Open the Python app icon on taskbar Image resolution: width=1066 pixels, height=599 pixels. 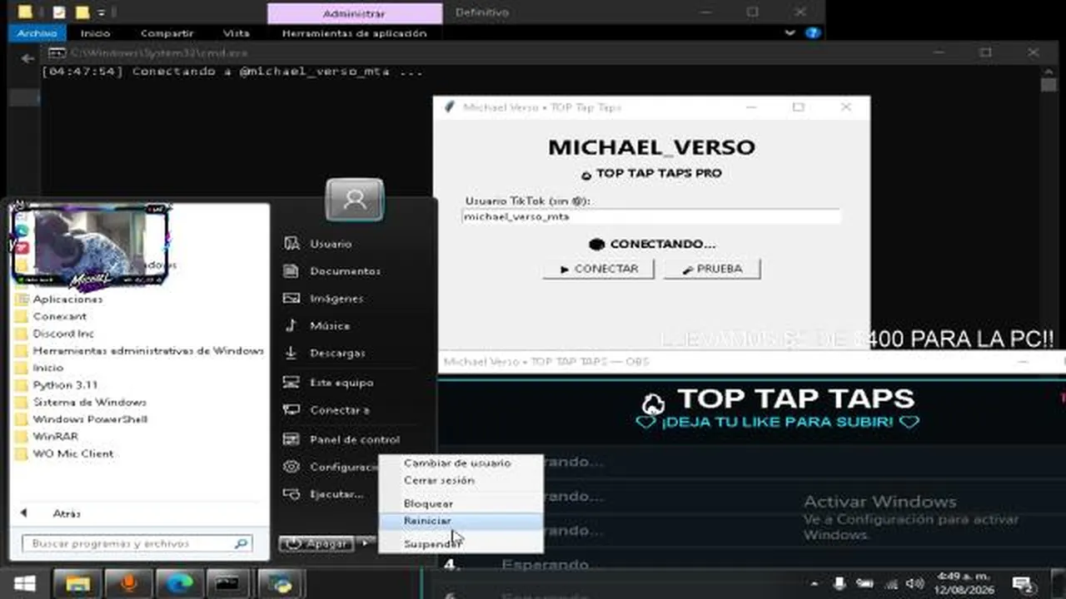click(279, 584)
